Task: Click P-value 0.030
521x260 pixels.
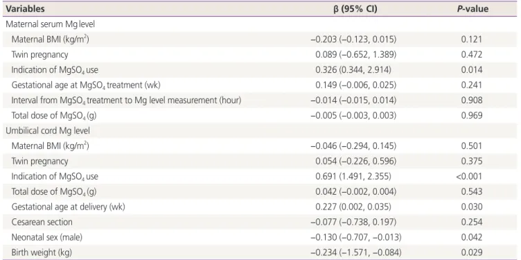Action: pos(472,207)
